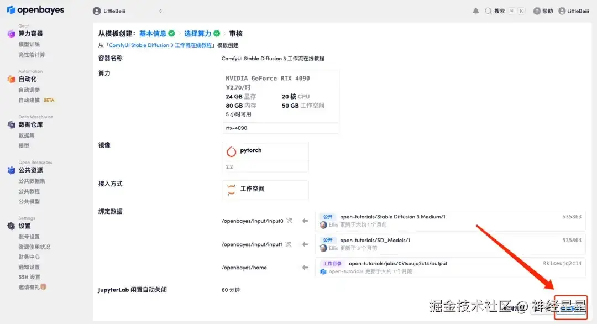Open 通知设置 in sidebar
Screen dimensions: 597x324
pyautogui.click(x=29, y=267)
